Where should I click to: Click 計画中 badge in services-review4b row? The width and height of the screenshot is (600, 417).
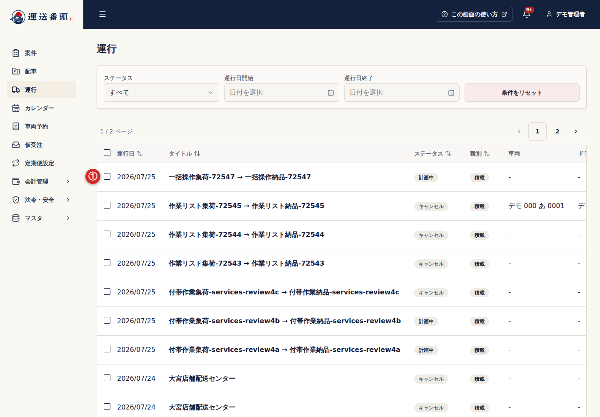426,322
